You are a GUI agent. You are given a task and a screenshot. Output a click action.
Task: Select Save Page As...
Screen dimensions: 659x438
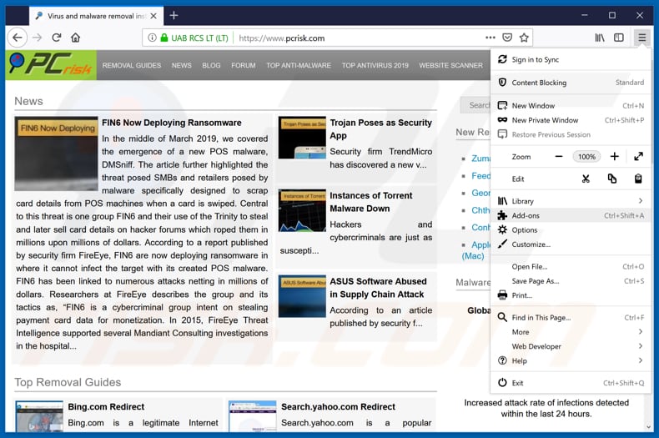point(571,281)
